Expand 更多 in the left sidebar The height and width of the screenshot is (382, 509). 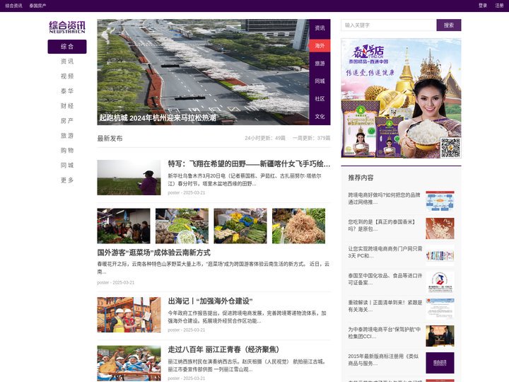pos(67,180)
